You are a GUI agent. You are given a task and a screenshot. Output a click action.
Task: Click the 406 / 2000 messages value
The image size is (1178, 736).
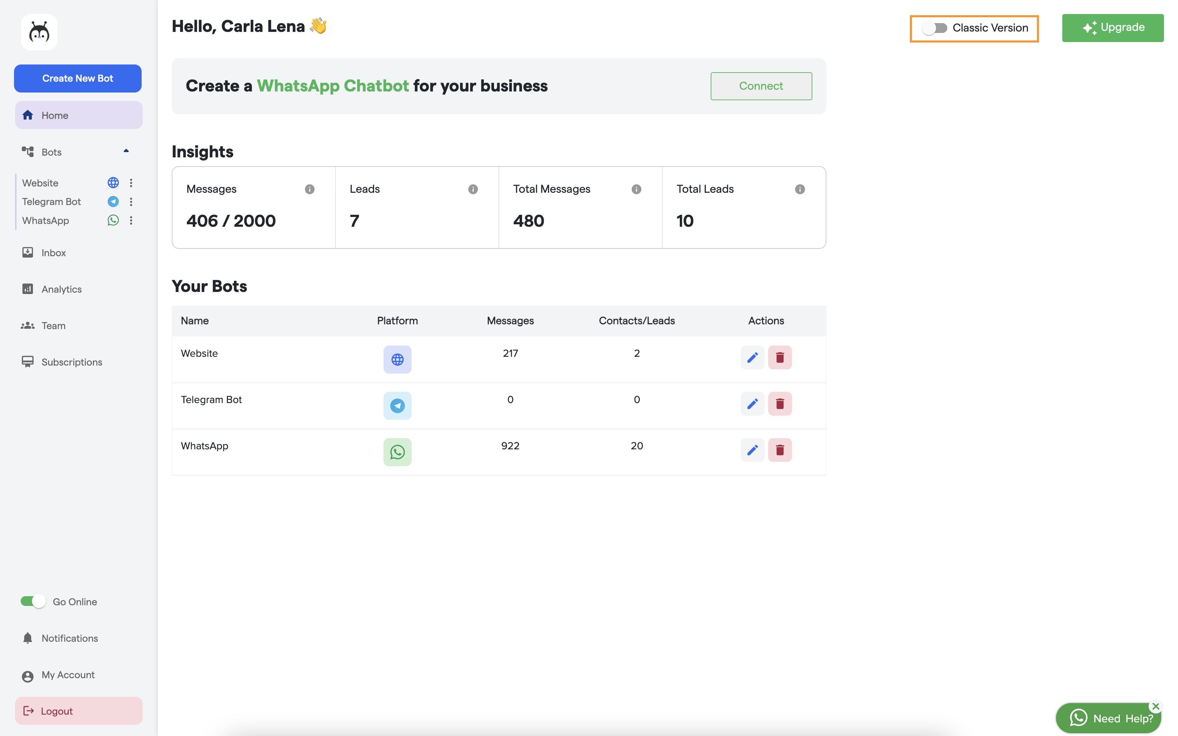point(231,221)
